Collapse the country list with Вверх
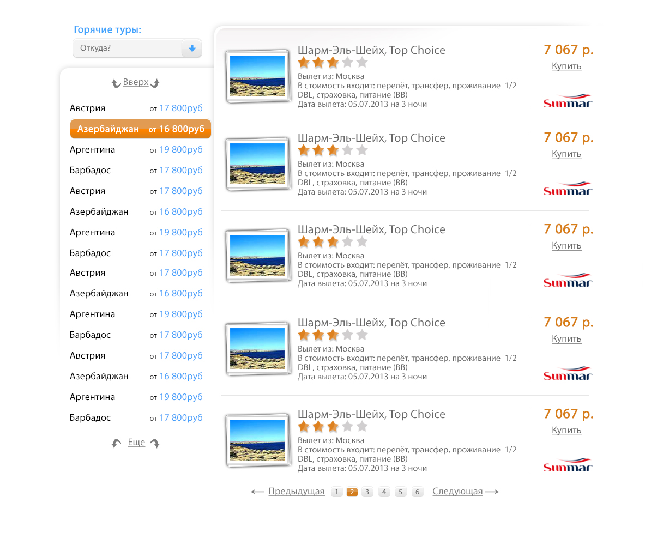This screenshot has height=533, width=645. click(136, 82)
